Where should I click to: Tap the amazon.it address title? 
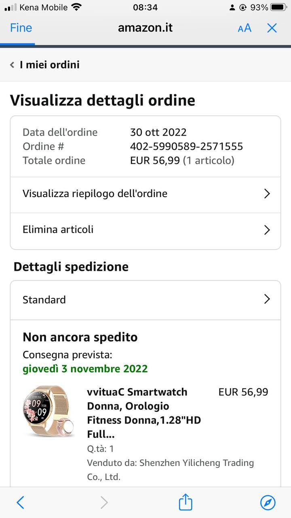[145, 28]
